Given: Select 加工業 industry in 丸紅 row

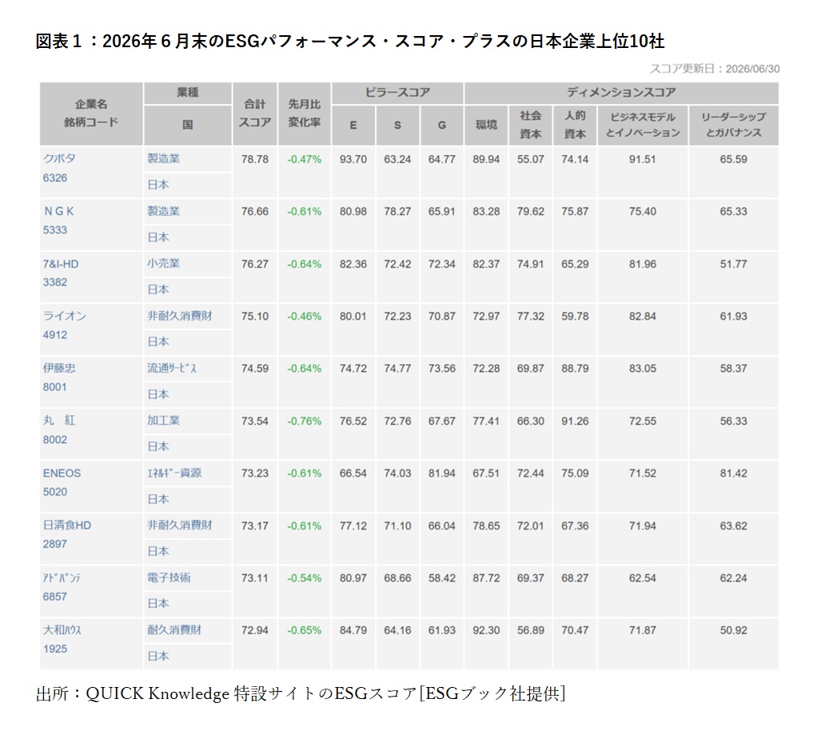Looking at the screenshot, I should [163, 421].
